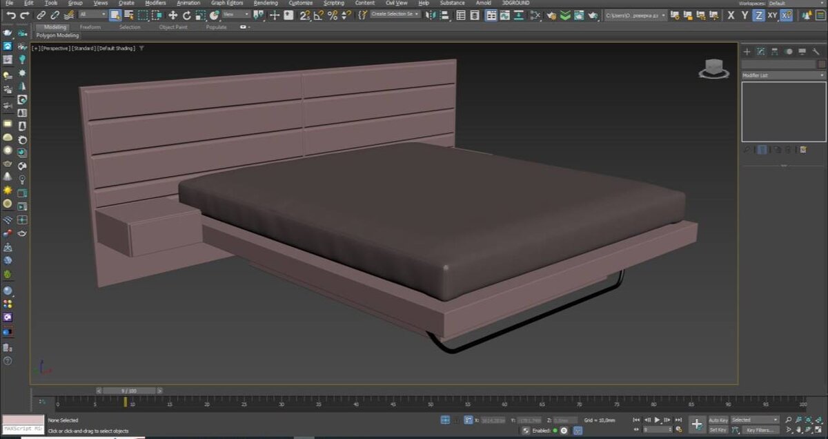Constrain to the X axis
The width and height of the screenshot is (828, 439).
(731, 14)
